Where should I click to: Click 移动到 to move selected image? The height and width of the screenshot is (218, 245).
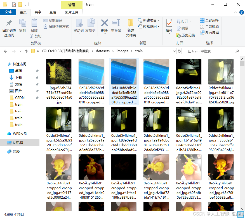click(79, 27)
